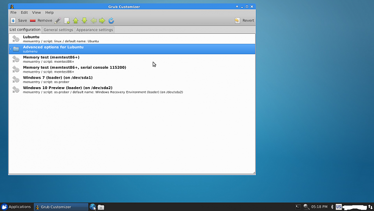Click the Revert button label

(x=248, y=20)
